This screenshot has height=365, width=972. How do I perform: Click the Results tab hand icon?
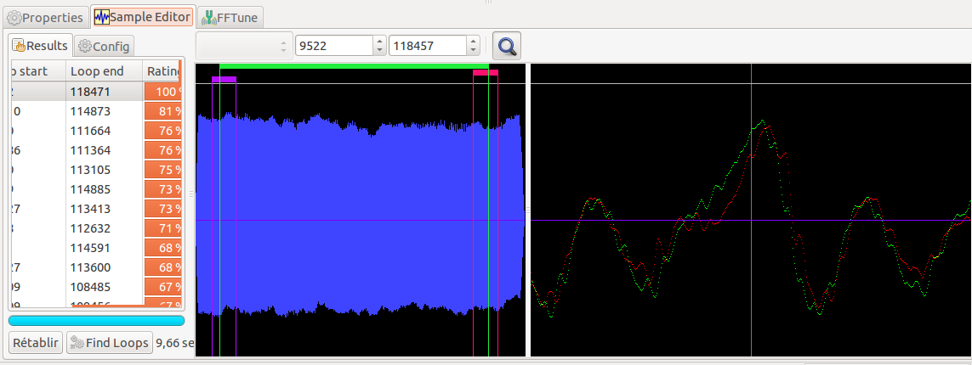tap(19, 46)
